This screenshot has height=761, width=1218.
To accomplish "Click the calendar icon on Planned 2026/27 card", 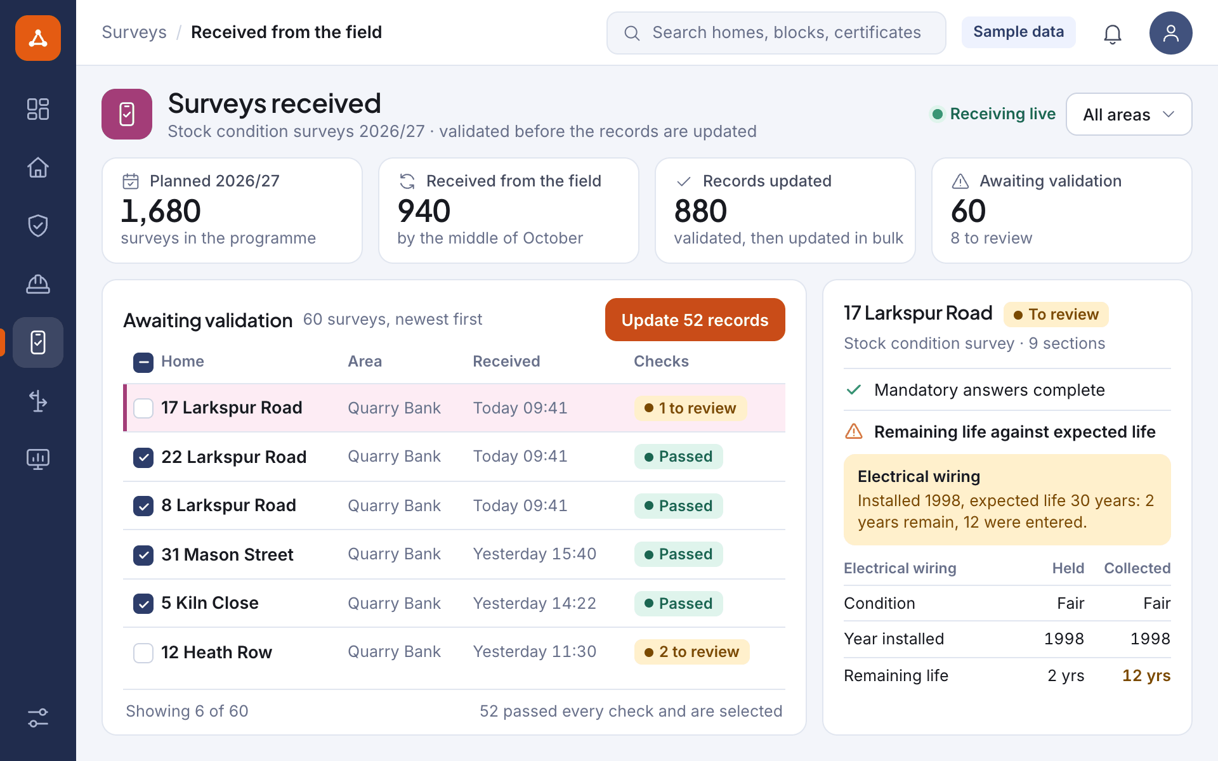I will point(131,181).
